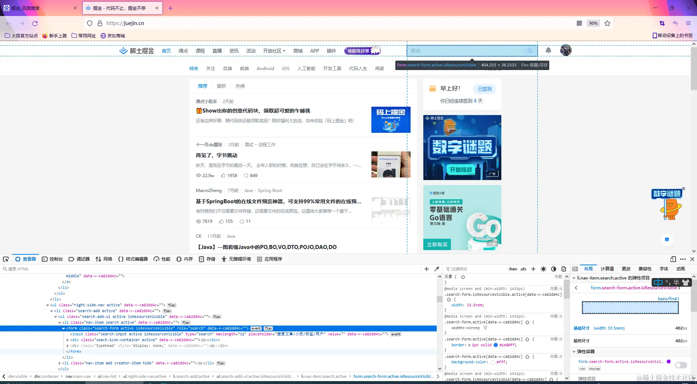The height and width of the screenshot is (384, 697).
Task: Select li.nav-item.search.active in the breadcrumb bar
Action: [x=324, y=376]
